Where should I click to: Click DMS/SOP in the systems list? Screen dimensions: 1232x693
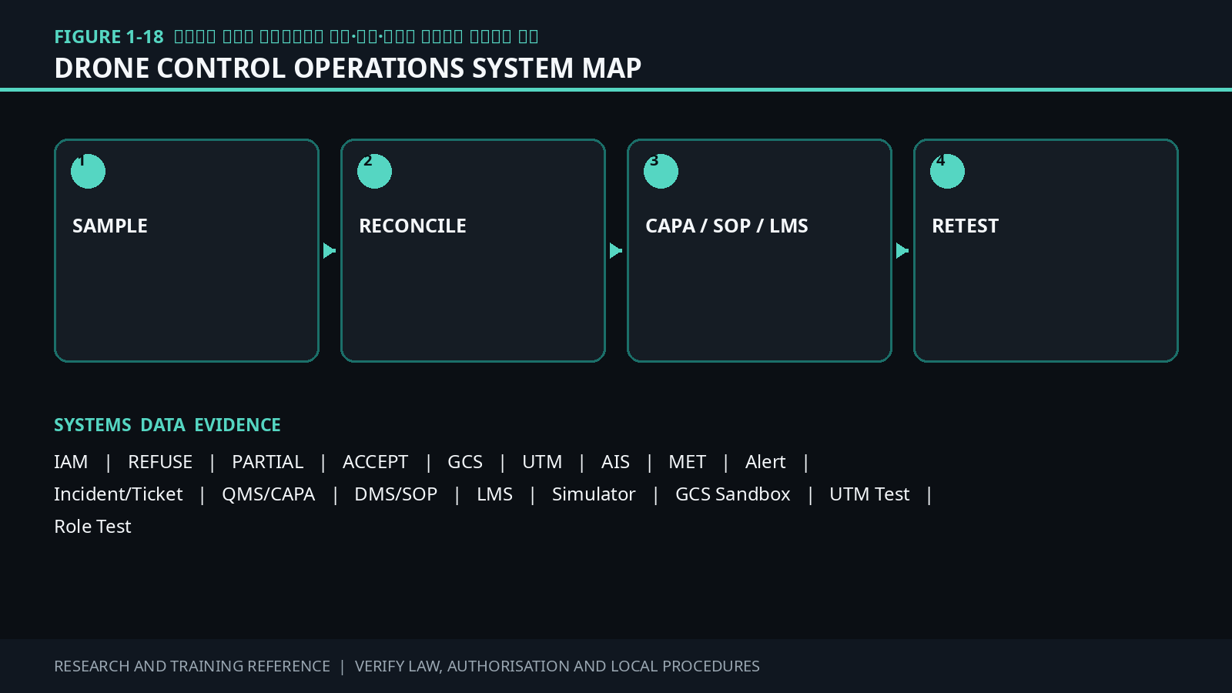[x=396, y=494]
